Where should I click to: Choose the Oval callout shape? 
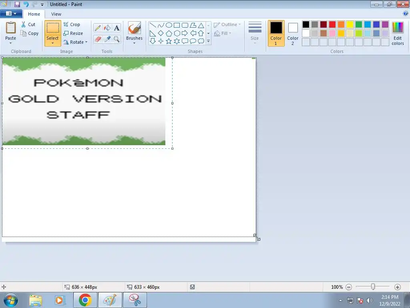tap(193, 41)
